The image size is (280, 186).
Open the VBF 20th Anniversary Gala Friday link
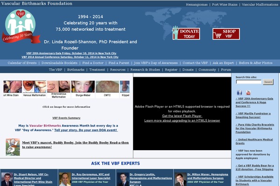click(71, 53)
